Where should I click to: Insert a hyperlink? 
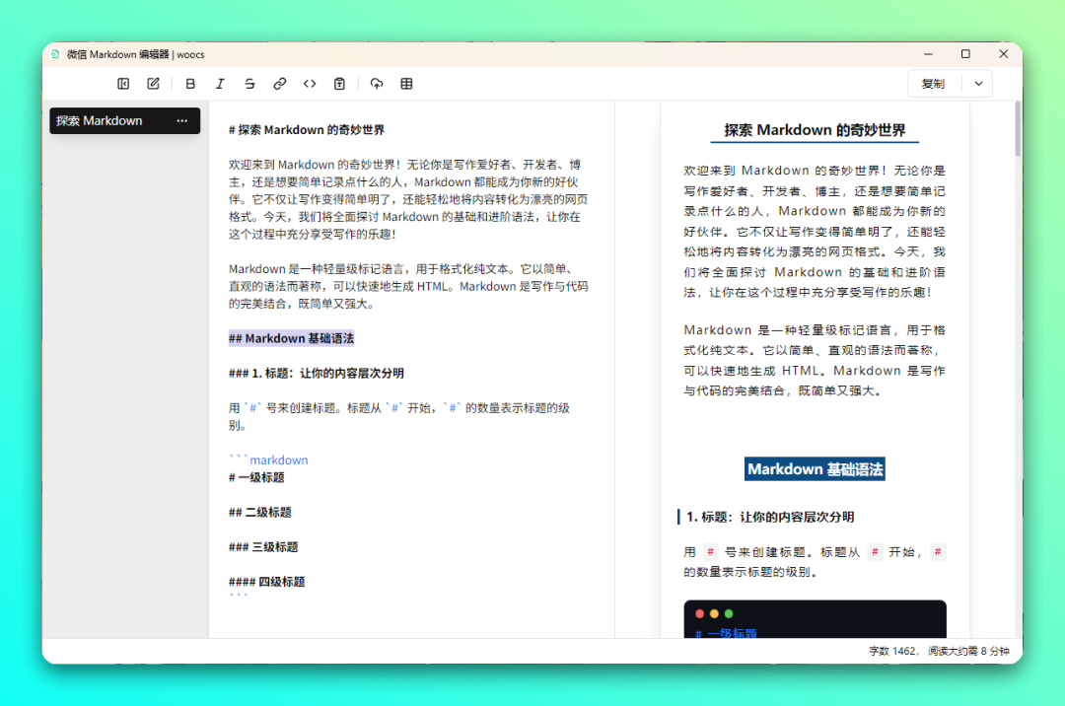tap(280, 84)
